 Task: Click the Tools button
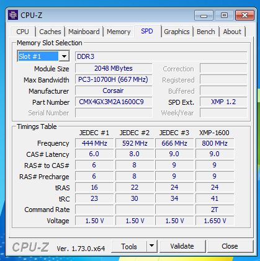click(x=129, y=246)
